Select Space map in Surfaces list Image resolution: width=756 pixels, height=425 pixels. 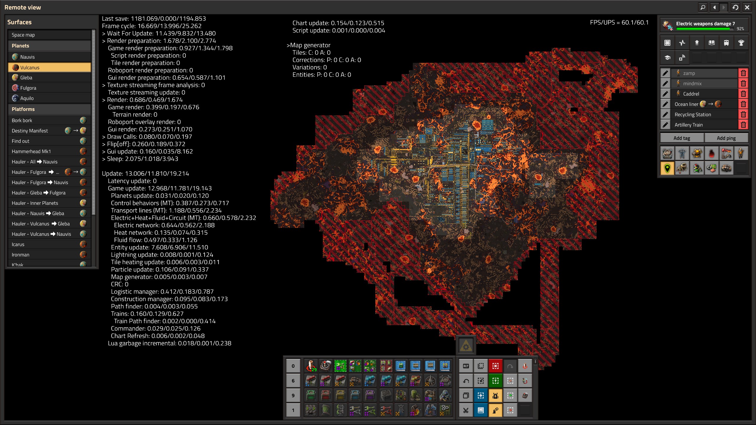[x=50, y=35]
